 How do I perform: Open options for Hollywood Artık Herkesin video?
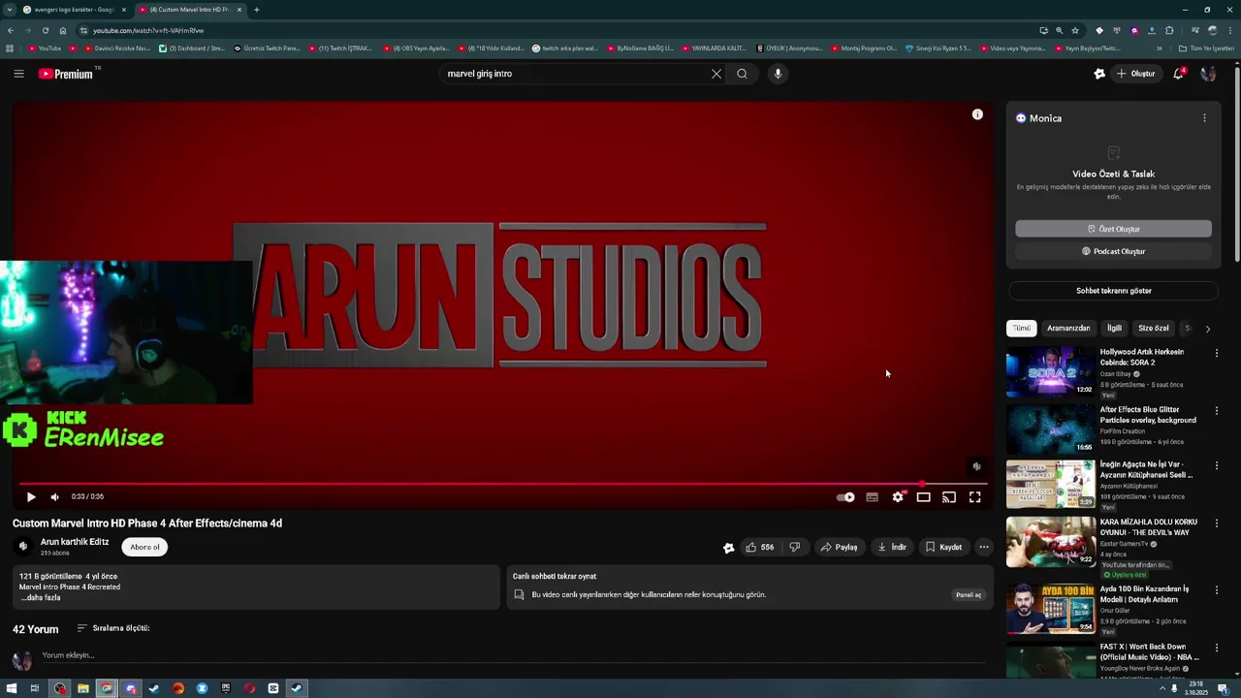(1217, 354)
